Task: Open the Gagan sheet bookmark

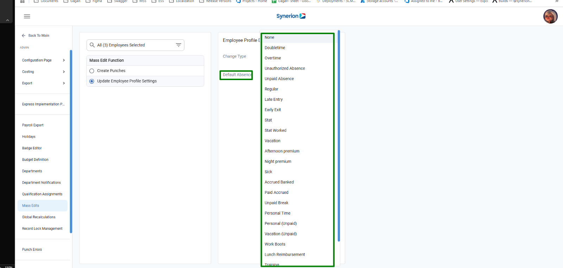Action: coord(291,1)
